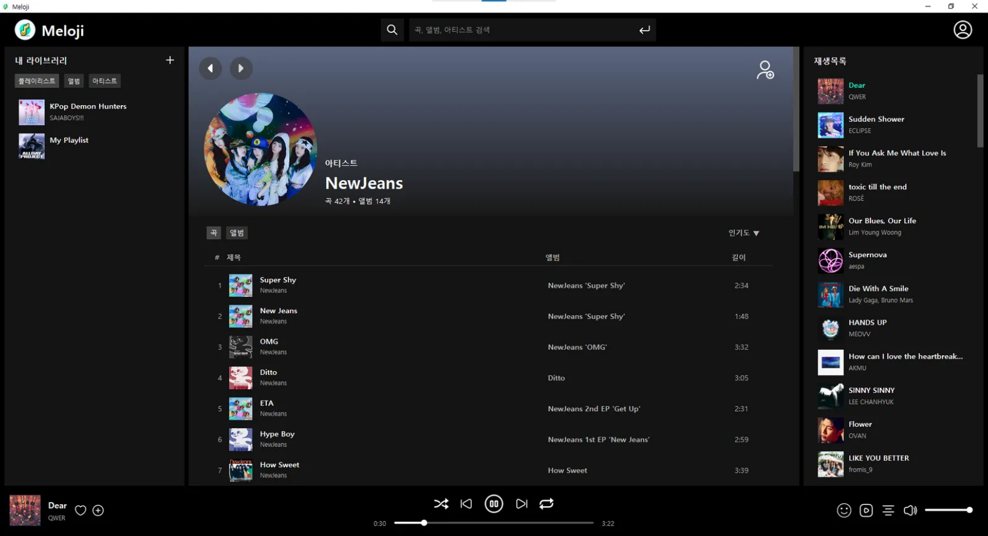Play OMG track
Image resolution: width=988 pixels, height=536 pixels.
489,347
